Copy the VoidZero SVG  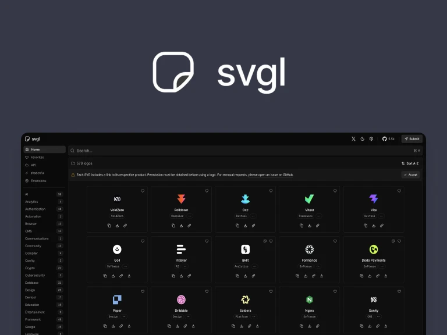tap(109, 225)
